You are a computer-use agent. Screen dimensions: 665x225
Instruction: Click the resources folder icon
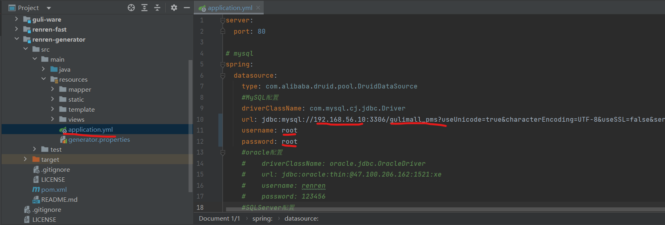coord(54,79)
